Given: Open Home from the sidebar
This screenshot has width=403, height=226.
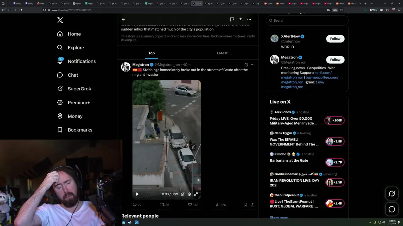Looking at the screenshot, I should pyautogui.click(x=69, y=34).
